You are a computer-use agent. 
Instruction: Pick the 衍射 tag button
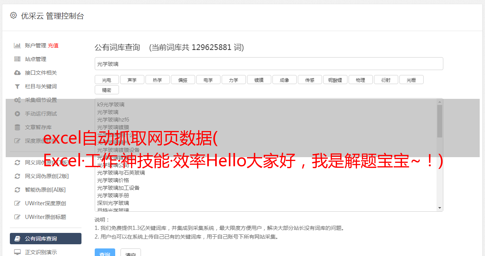(386, 80)
